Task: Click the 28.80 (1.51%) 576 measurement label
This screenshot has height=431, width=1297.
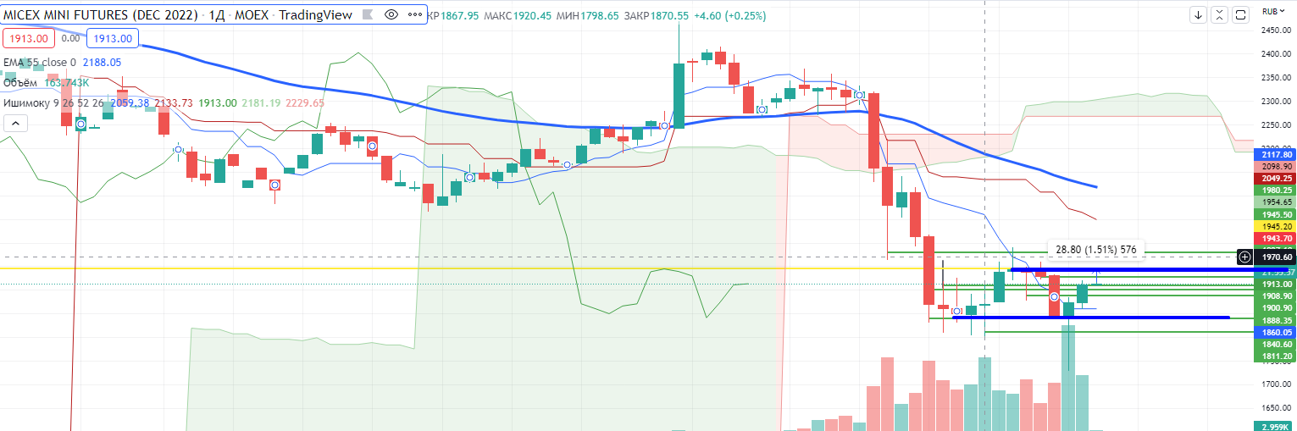Action: tap(1096, 249)
